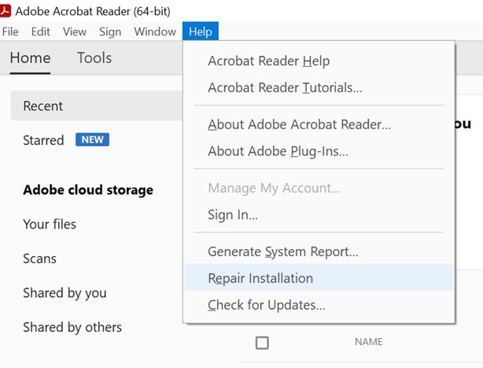Open the Window menu
The height and width of the screenshot is (368, 483).
tap(155, 32)
